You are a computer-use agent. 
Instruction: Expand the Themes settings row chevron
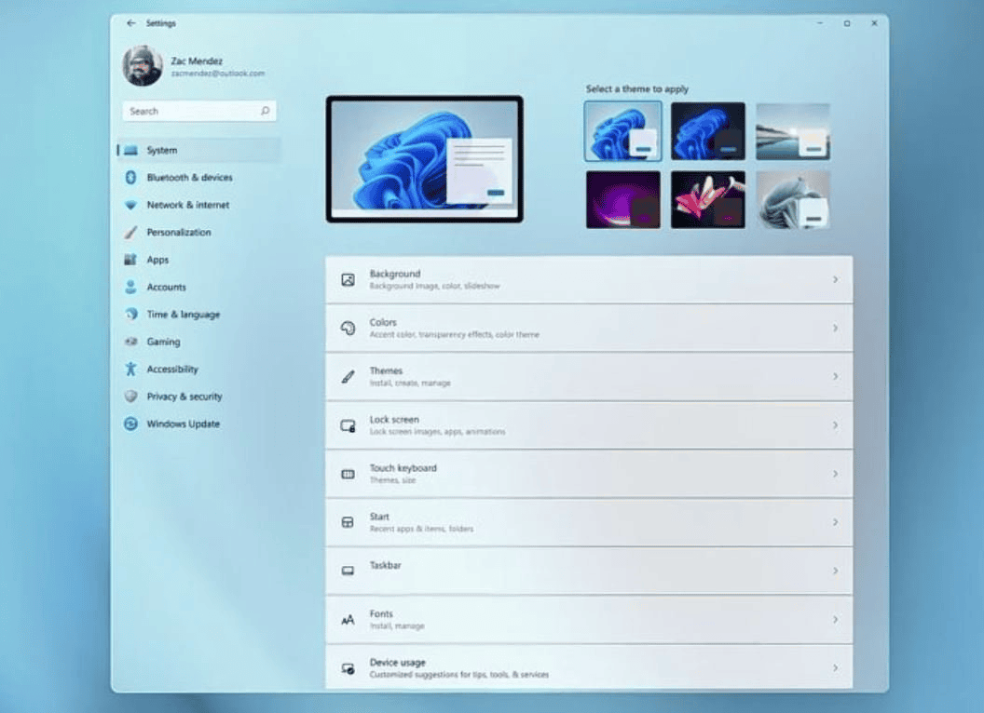[x=836, y=376]
